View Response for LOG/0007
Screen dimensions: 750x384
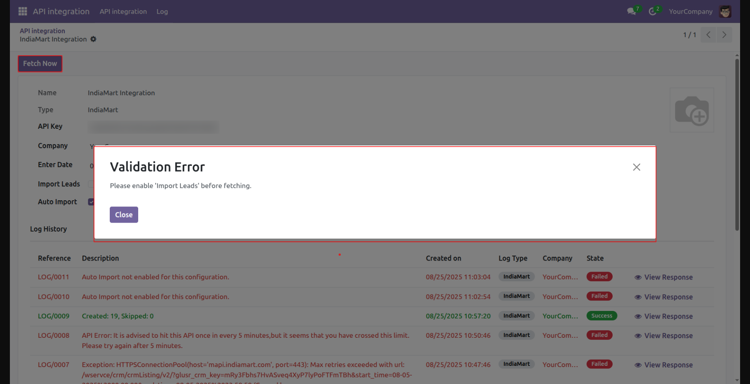(668, 365)
